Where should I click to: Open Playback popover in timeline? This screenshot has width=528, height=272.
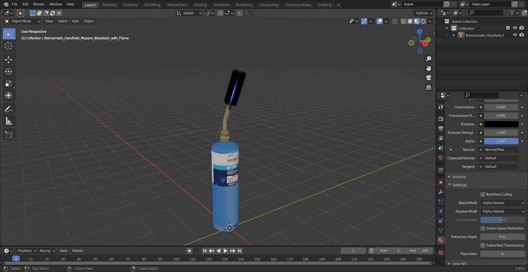click(x=27, y=251)
